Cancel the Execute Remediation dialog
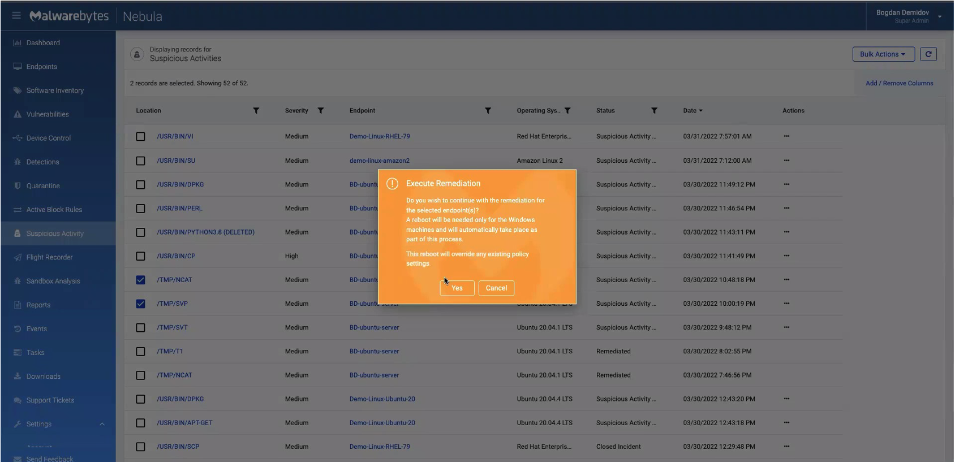Viewport: 955px width, 463px height. tap(496, 288)
